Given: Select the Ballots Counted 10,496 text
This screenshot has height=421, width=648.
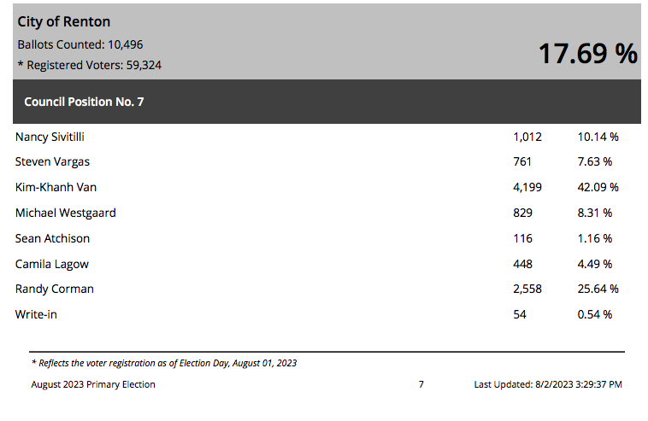Looking at the screenshot, I should click(80, 44).
